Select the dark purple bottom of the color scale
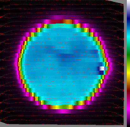This screenshot has height=127, width=130. (x=128, y=122)
